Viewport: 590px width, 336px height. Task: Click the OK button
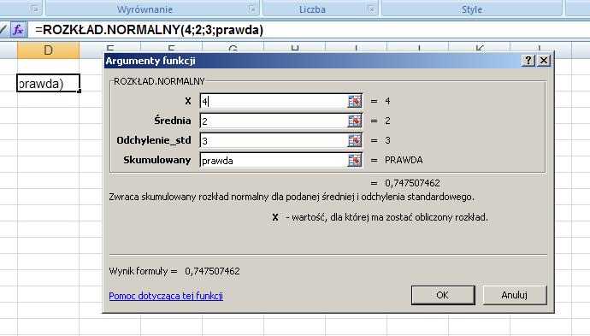tap(443, 295)
